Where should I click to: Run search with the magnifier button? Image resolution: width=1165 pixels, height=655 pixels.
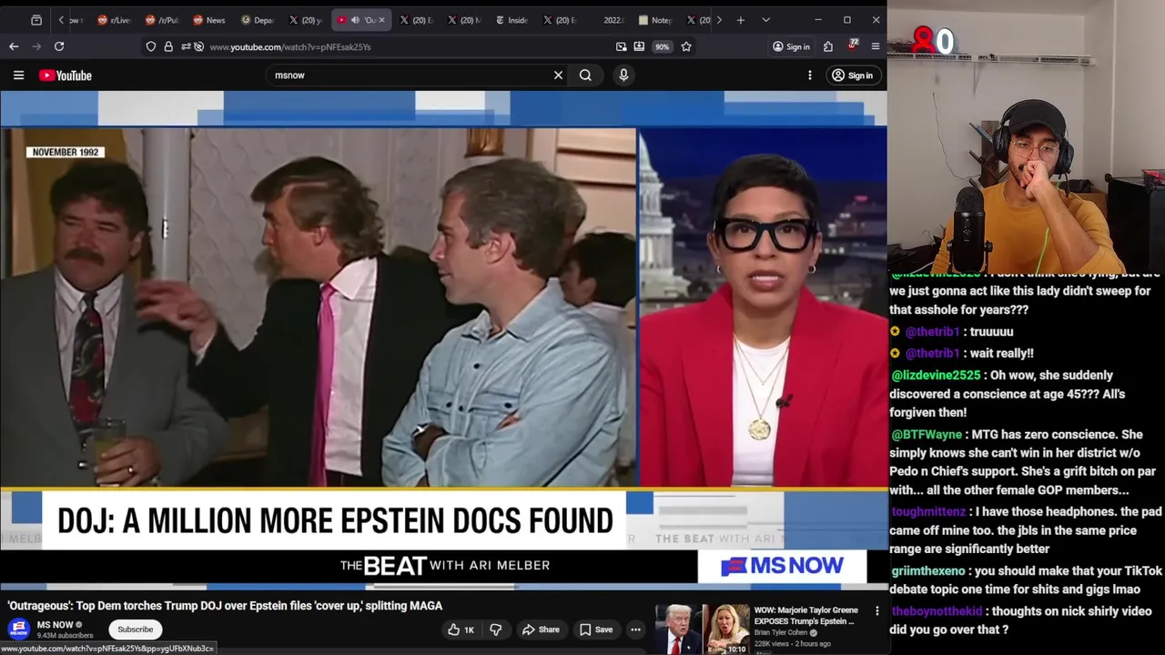pos(585,76)
